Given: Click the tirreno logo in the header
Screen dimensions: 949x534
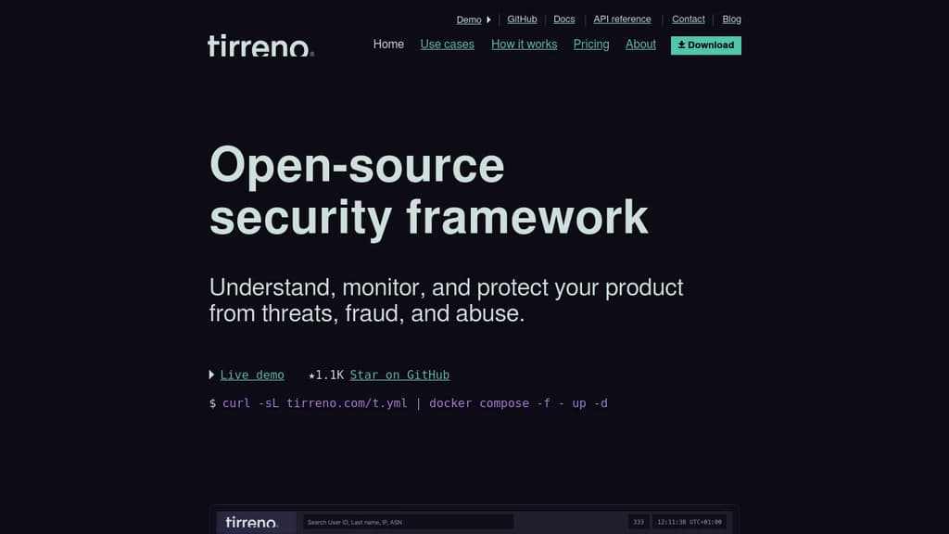Looking at the screenshot, I should 260,45.
